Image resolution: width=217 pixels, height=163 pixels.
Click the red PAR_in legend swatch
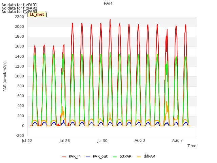click(64, 157)
